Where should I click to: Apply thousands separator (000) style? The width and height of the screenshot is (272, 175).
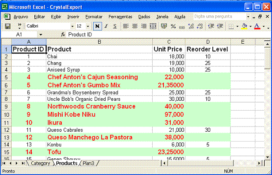pyautogui.click(x=182, y=27)
